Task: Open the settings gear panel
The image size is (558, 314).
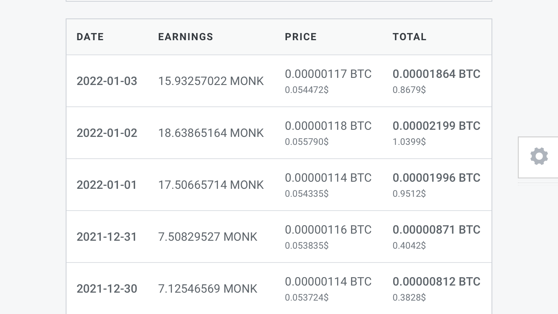Action: point(539,157)
